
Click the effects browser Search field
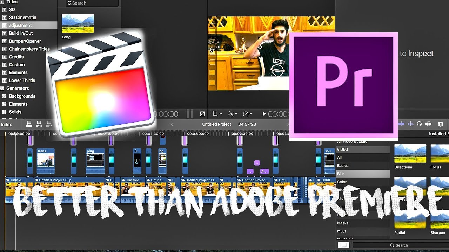click(401, 245)
